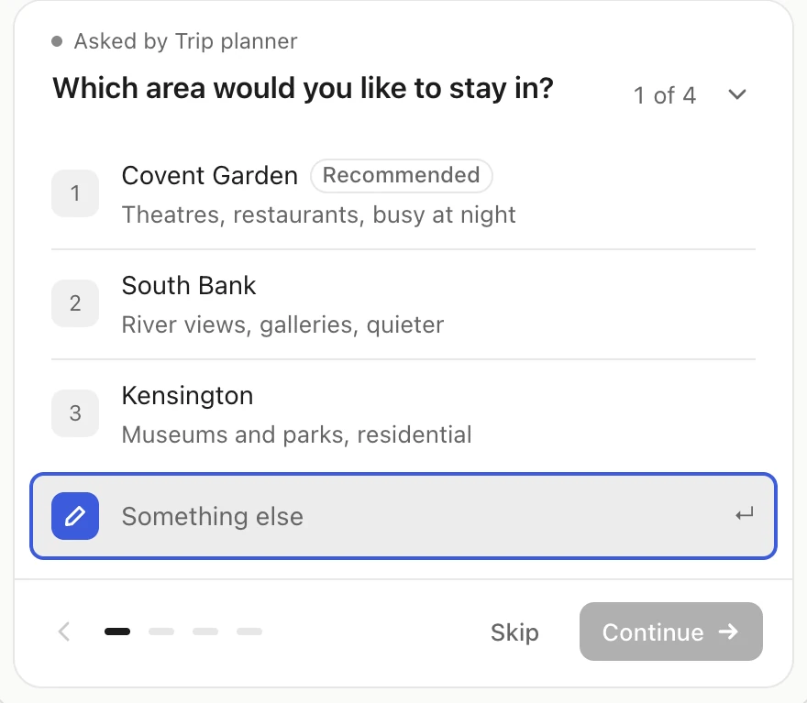Click the number 2 key badge
Screen dimensions: 807x703
pos(75,303)
